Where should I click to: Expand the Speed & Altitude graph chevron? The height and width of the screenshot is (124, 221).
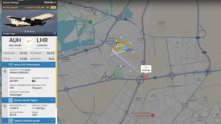click(x=52, y=121)
